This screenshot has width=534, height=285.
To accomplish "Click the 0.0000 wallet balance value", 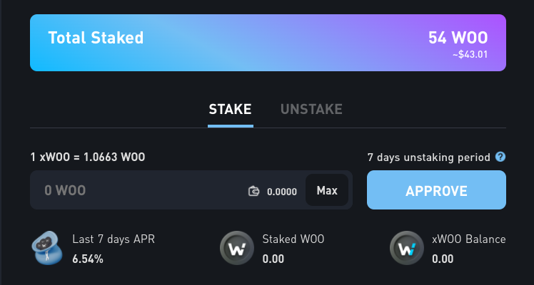I will pos(282,192).
